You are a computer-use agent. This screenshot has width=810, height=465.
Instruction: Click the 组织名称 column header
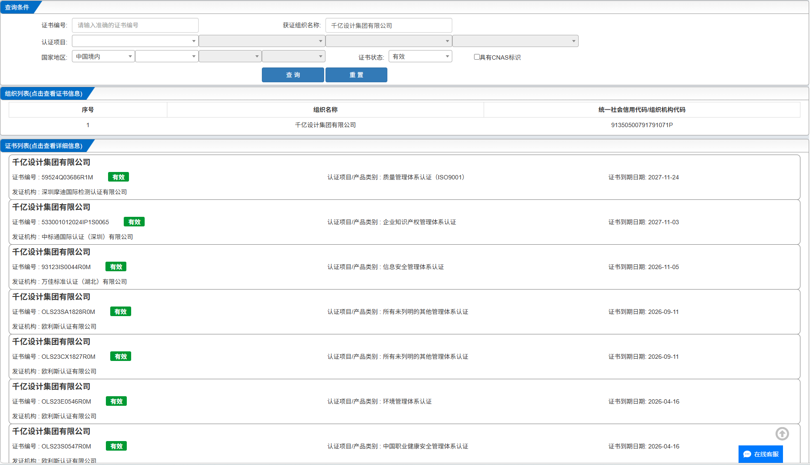[x=325, y=110]
